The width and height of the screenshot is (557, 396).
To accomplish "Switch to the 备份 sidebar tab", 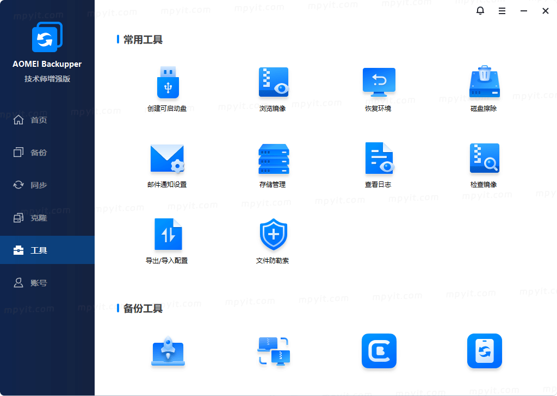I will 47,153.
